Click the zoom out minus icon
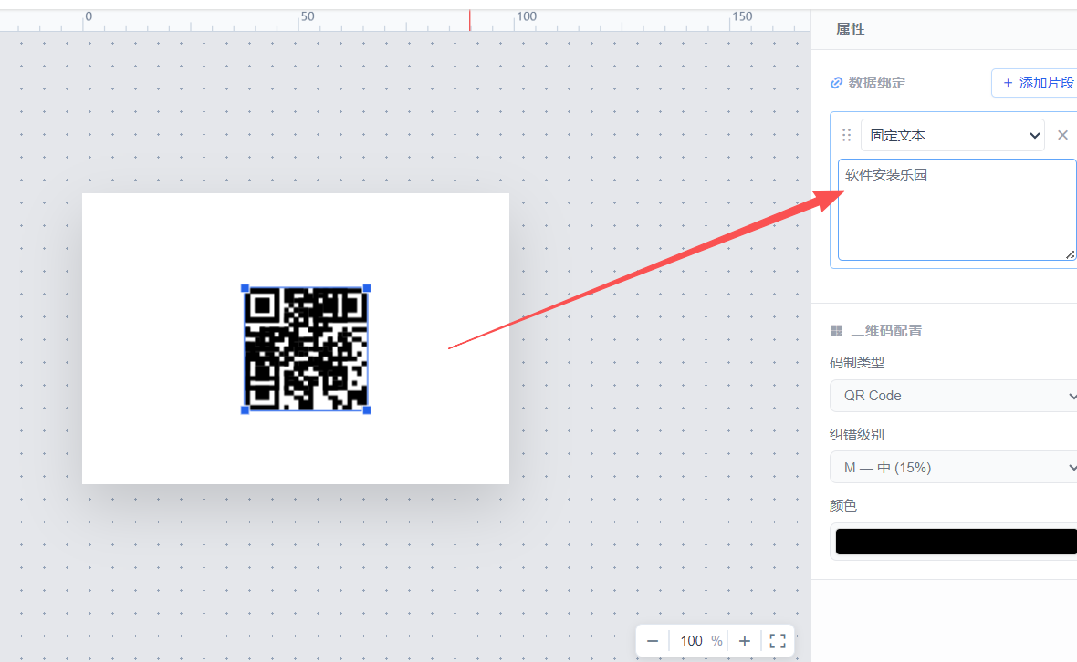 tap(653, 641)
